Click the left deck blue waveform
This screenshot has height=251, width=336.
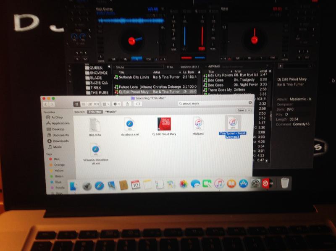tap(131, 21)
